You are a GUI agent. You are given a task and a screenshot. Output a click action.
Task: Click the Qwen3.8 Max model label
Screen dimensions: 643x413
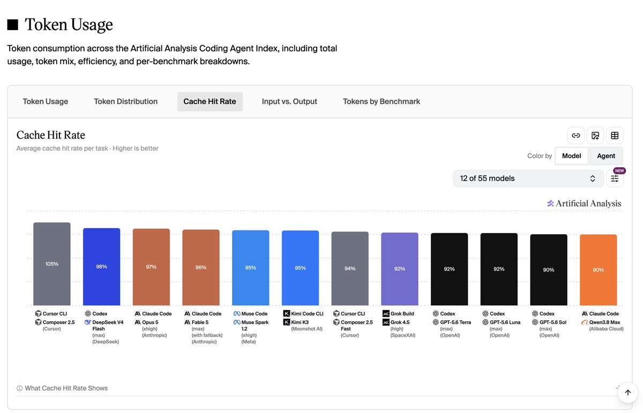pos(604,322)
